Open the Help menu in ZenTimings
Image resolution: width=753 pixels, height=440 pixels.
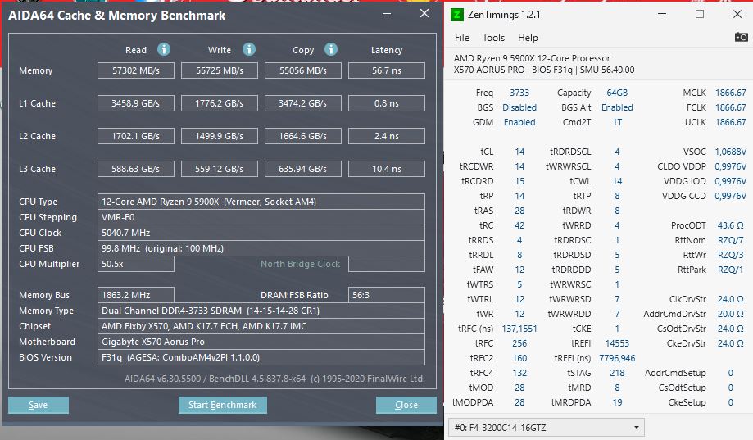(528, 38)
